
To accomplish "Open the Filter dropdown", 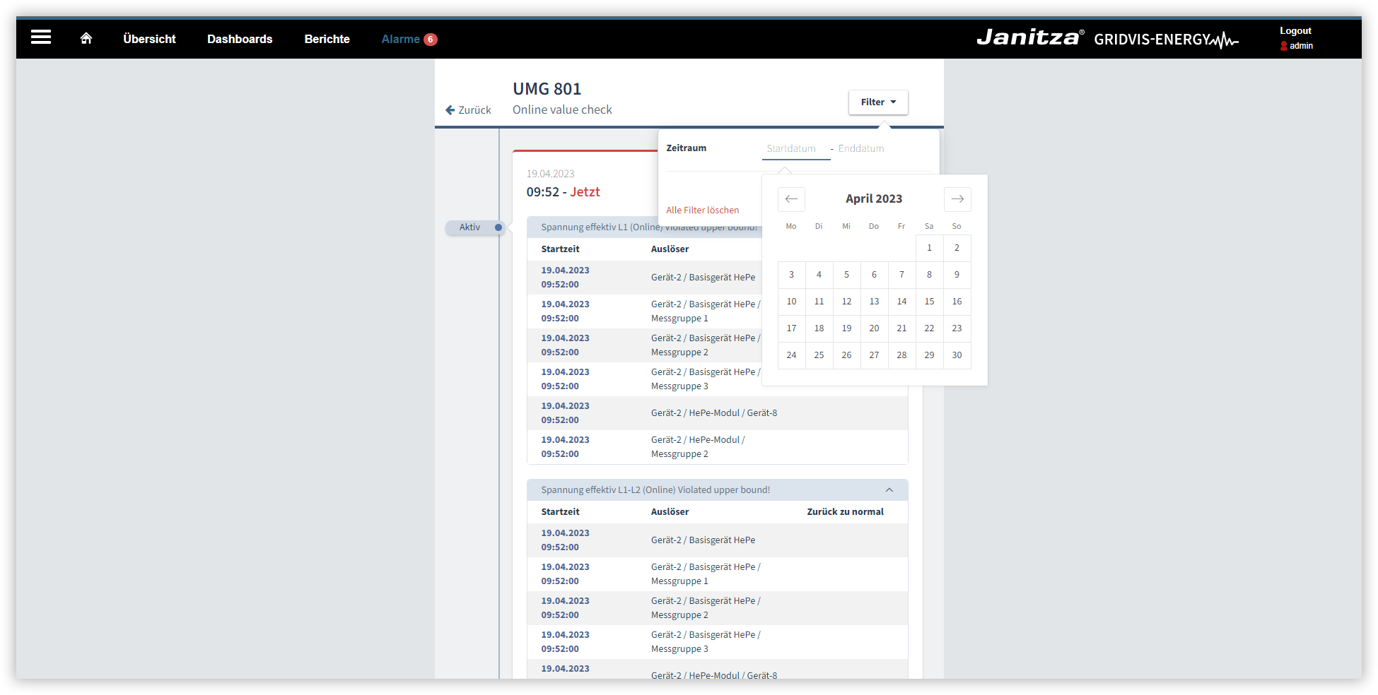I will [877, 102].
